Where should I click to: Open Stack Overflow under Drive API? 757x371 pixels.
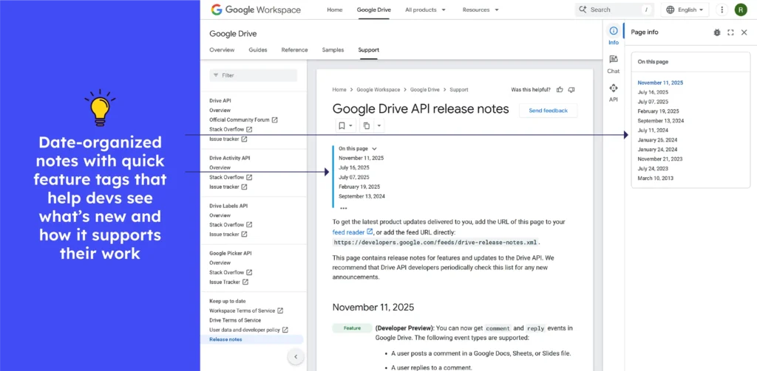231,129
